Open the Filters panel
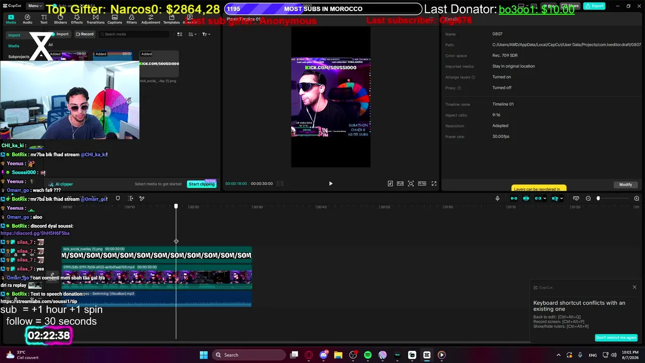Viewport: 645px width, 363px height. pos(132,19)
